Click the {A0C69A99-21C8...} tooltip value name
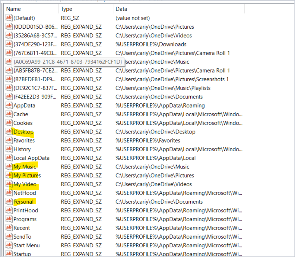295x257 pixels. coord(68,62)
